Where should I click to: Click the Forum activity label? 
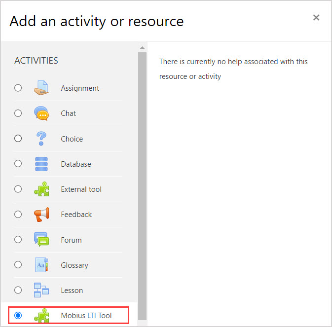71,240
